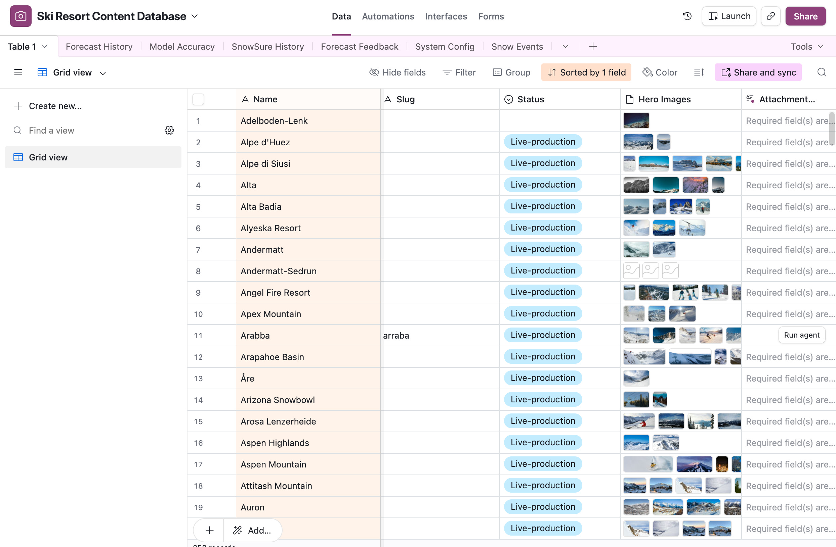Switch to the Automations tab

pyautogui.click(x=388, y=16)
